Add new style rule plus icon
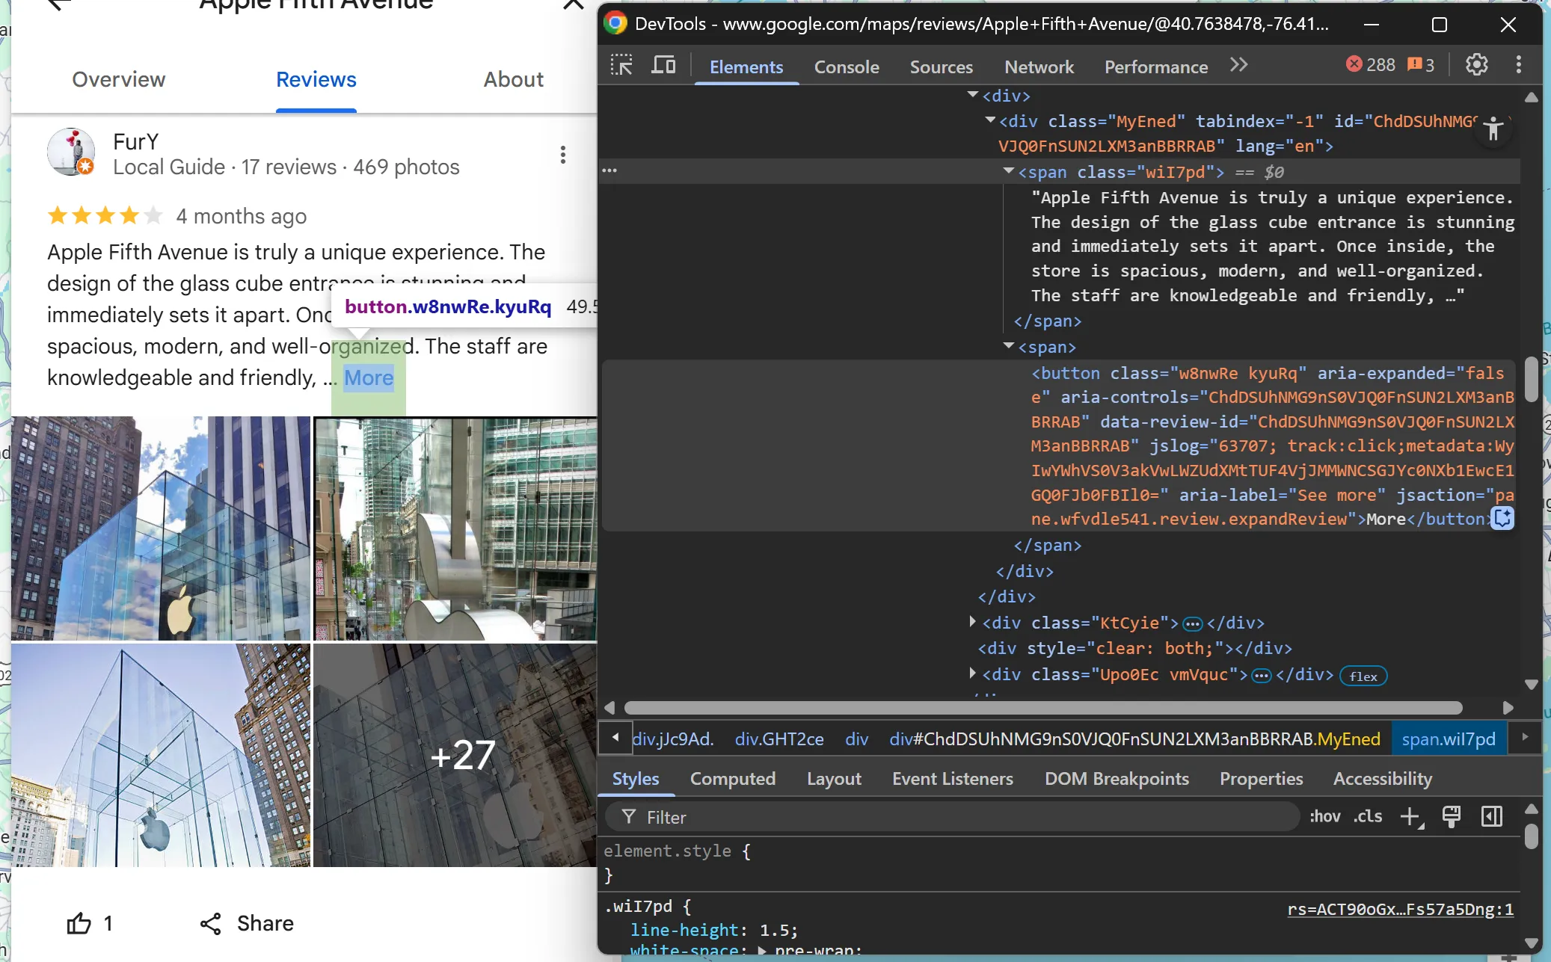This screenshot has height=962, width=1551. click(x=1411, y=817)
